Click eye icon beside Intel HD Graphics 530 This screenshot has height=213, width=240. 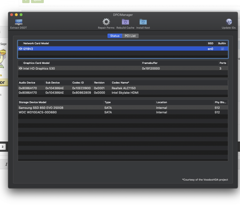click(20, 68)
